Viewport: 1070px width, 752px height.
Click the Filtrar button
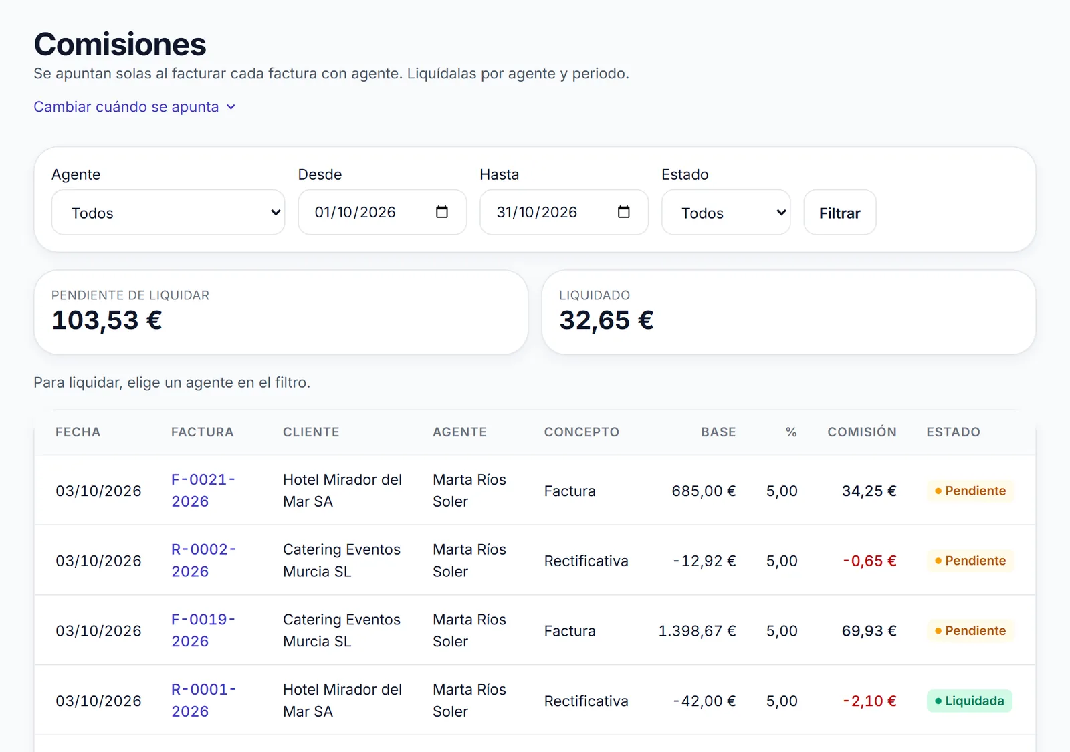coord(840,213)
